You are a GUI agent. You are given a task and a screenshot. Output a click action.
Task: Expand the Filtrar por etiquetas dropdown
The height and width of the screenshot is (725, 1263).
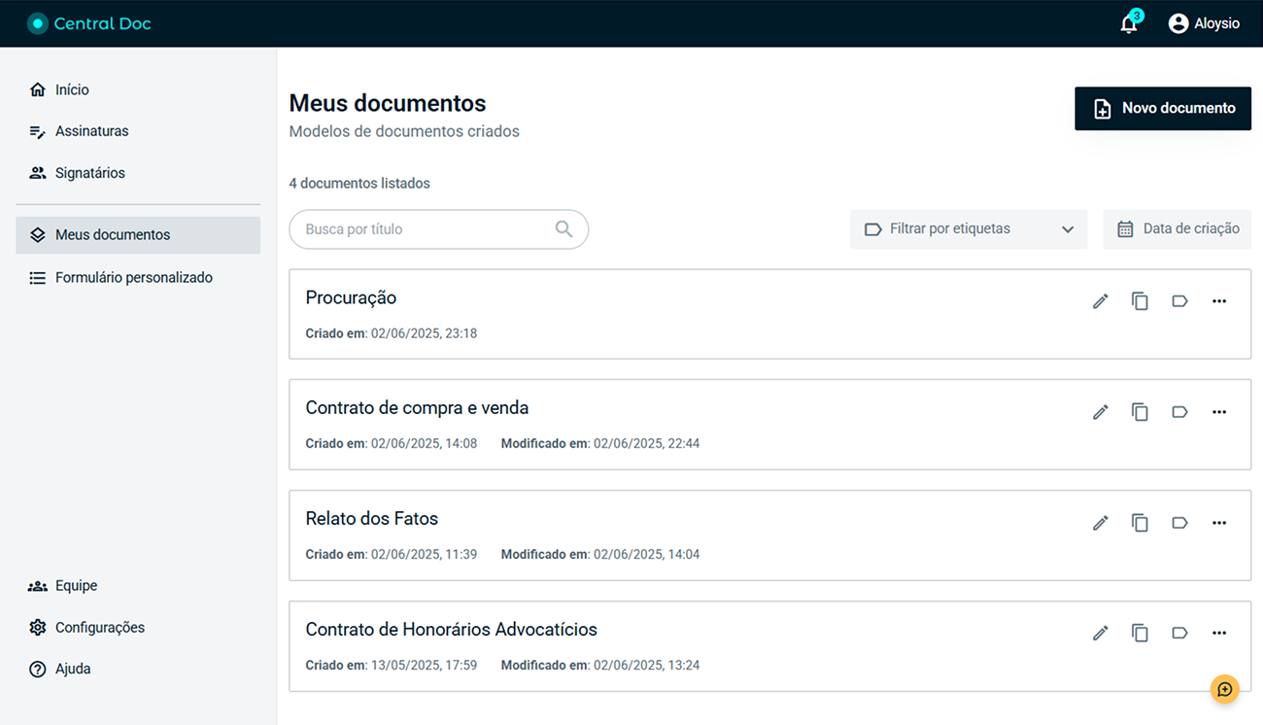[x=968, y=229]
